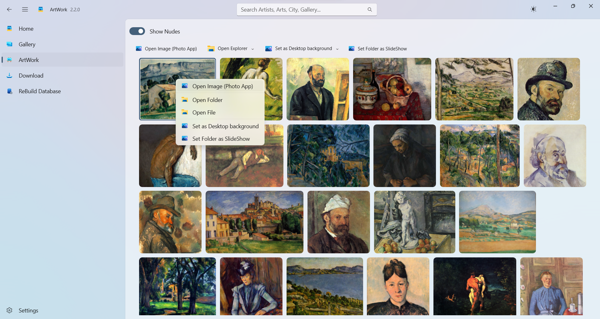Click the toolbar Open Image picture icon
This screenshot has height=319, width=600.
[139, 48]
